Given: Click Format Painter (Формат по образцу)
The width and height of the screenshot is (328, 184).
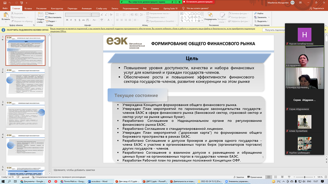Looking at the screenshot, I should click(x=22, y=21).
